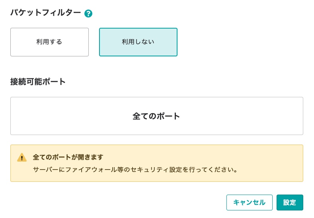Screen dimensions: 314x218
Task: Click the 全てのポートが開きます warning title
Action: [68, 157]
